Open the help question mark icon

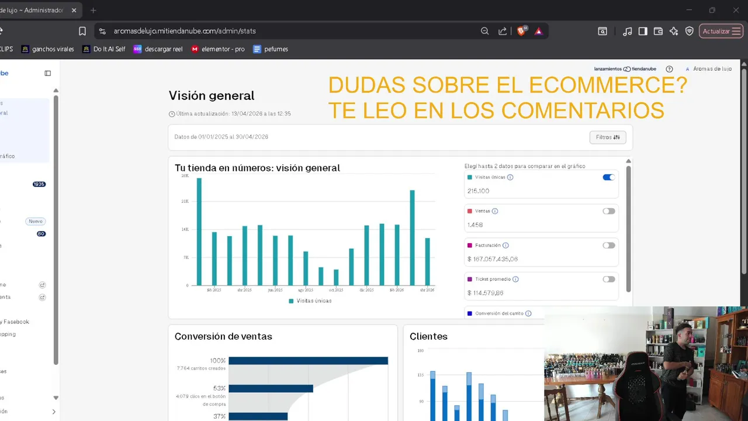[670, 69]
